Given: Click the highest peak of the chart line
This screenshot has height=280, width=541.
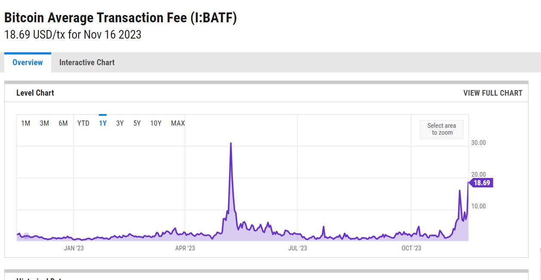Looking at the screenshot, I should pyautogui.click(x=231, y=143).
